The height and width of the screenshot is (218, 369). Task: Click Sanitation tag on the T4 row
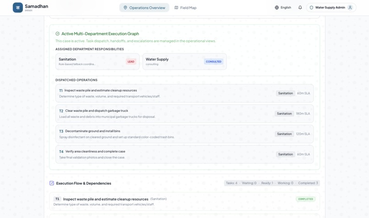pos(286,154)
